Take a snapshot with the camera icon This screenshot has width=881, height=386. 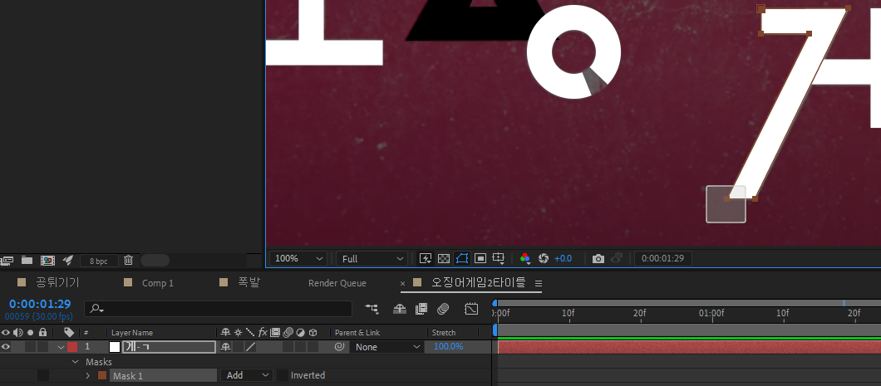(598, 259)
